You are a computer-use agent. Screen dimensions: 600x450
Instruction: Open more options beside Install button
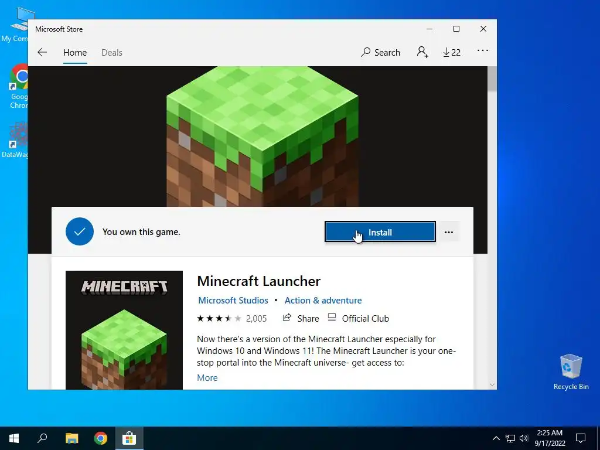pos(448,232)
